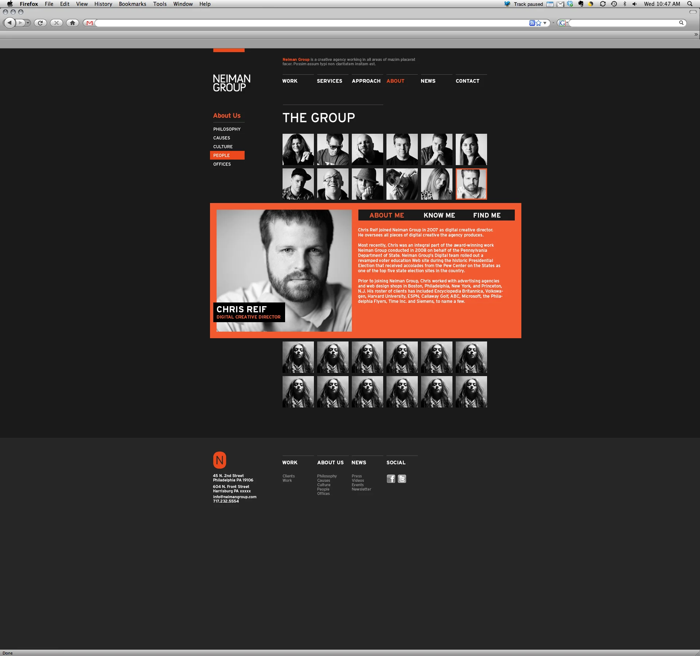Open the View menu
The image size is (700, 656).
(x=82, y=4)
